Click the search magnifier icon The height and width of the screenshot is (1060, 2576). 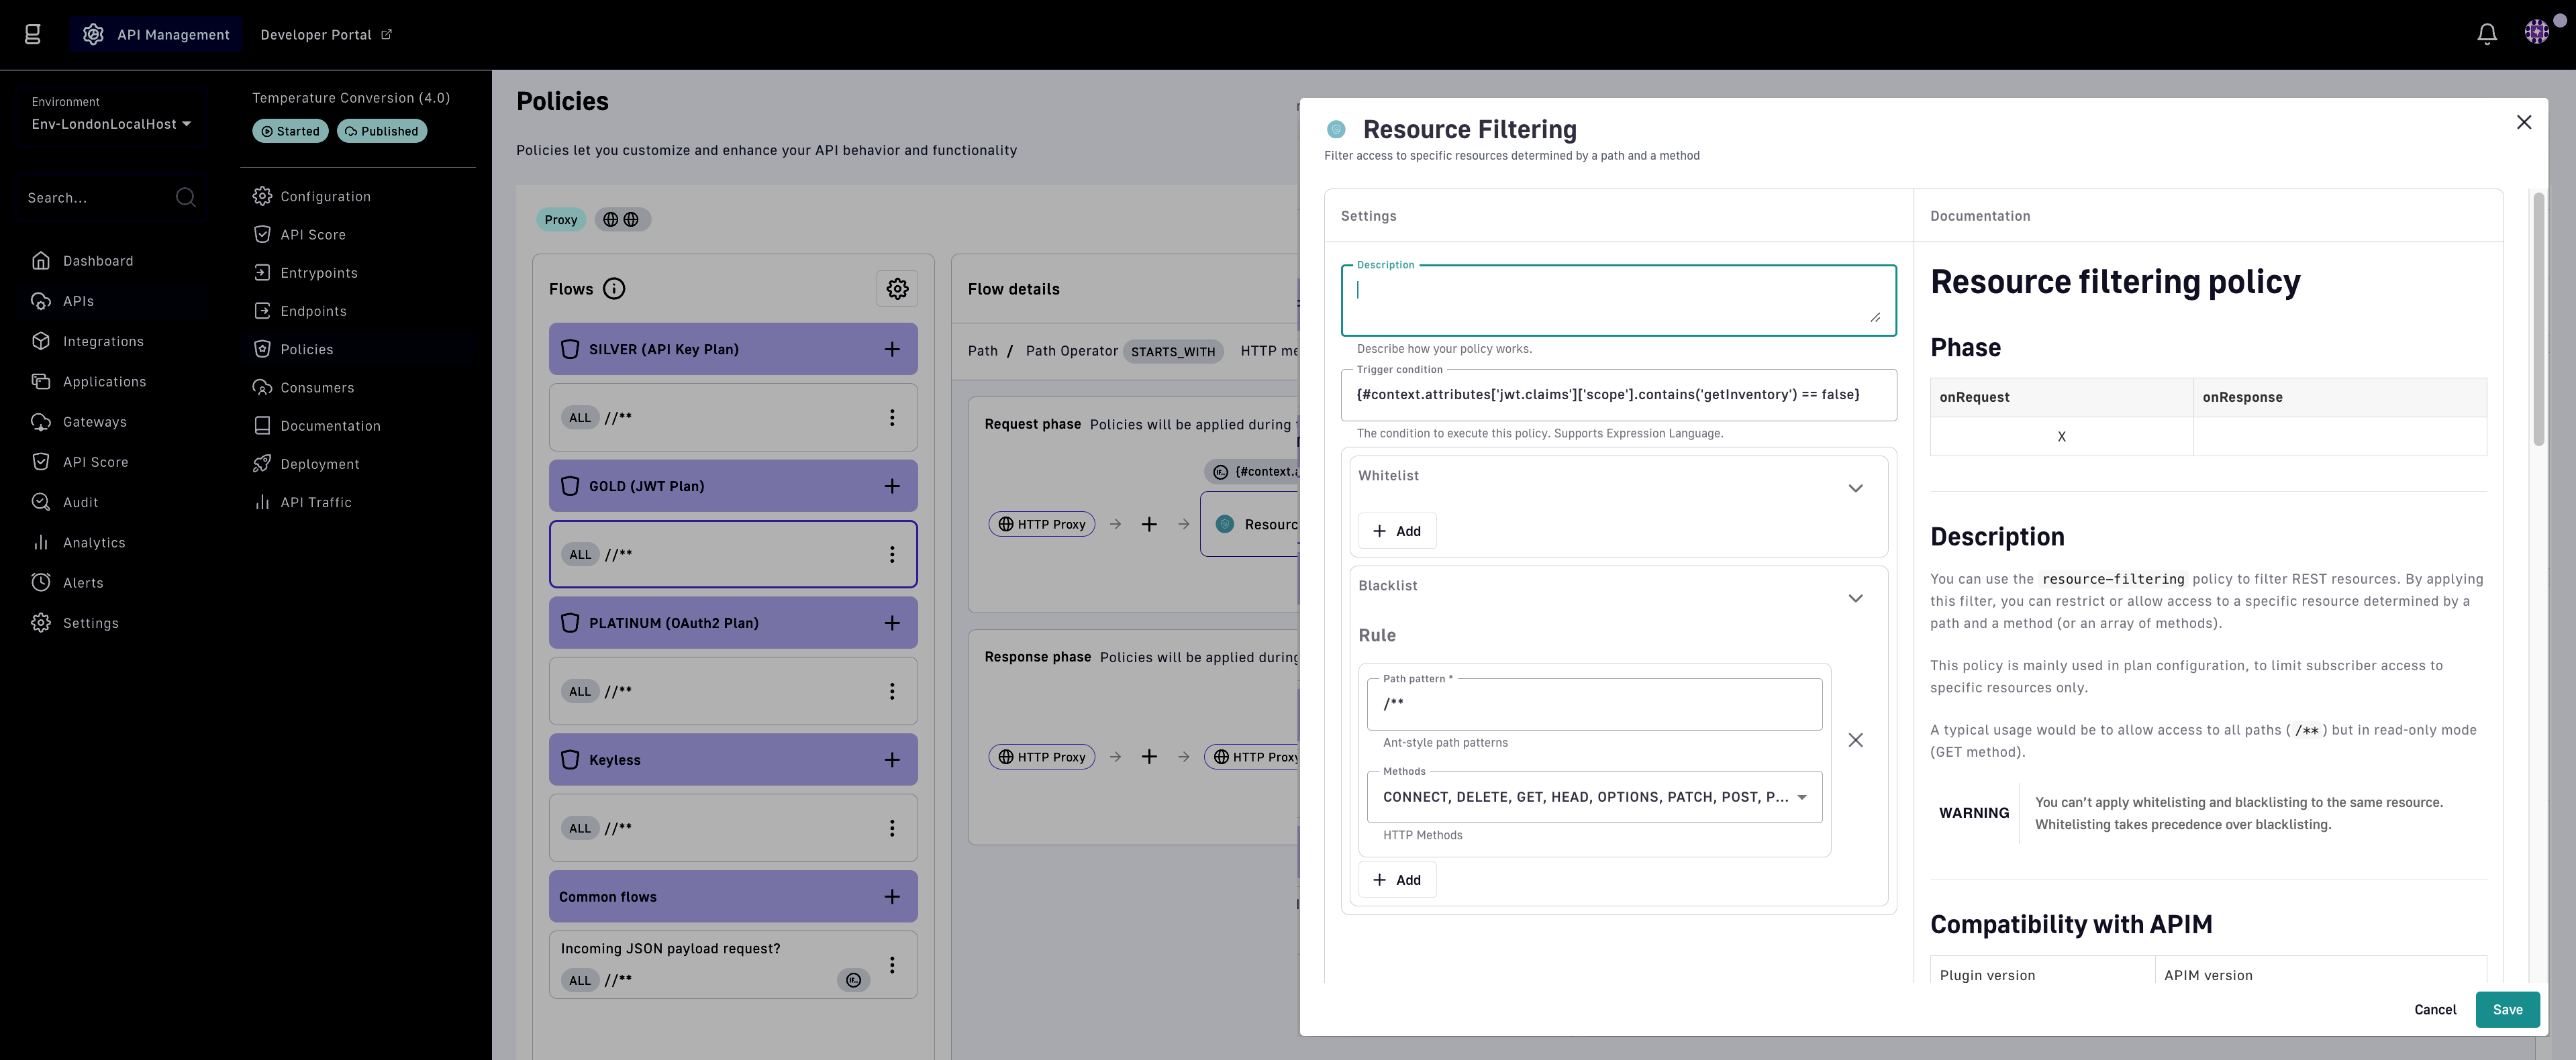[186, 197]
